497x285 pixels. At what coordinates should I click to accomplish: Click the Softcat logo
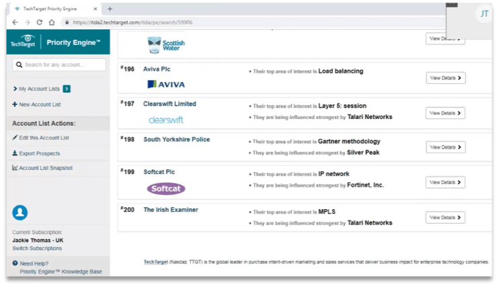pyautogui.click(x=166, y=189)
